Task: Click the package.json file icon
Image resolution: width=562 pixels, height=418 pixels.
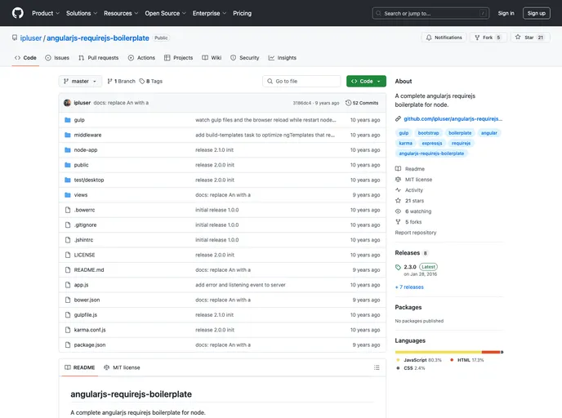Action: tap(67, 345)
